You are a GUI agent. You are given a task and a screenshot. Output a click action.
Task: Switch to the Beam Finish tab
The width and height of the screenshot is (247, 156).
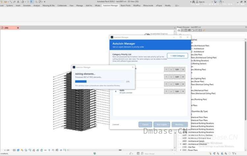125,6
